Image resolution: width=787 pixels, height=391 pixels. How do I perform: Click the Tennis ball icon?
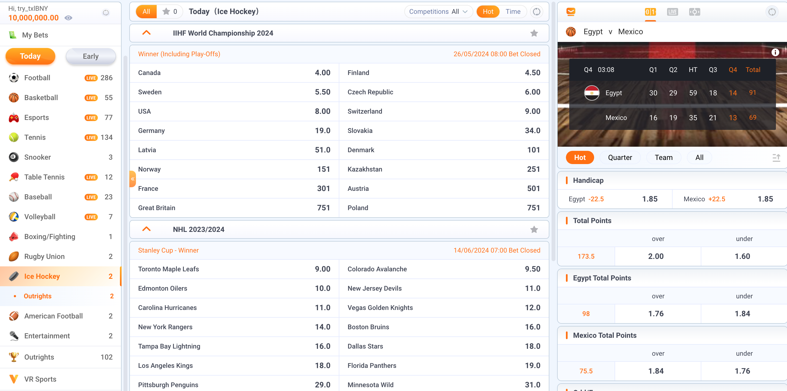pos(14,137)
